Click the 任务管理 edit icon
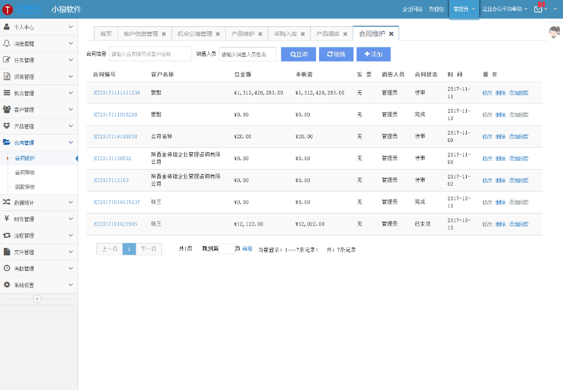 click(x=6, y=59)
